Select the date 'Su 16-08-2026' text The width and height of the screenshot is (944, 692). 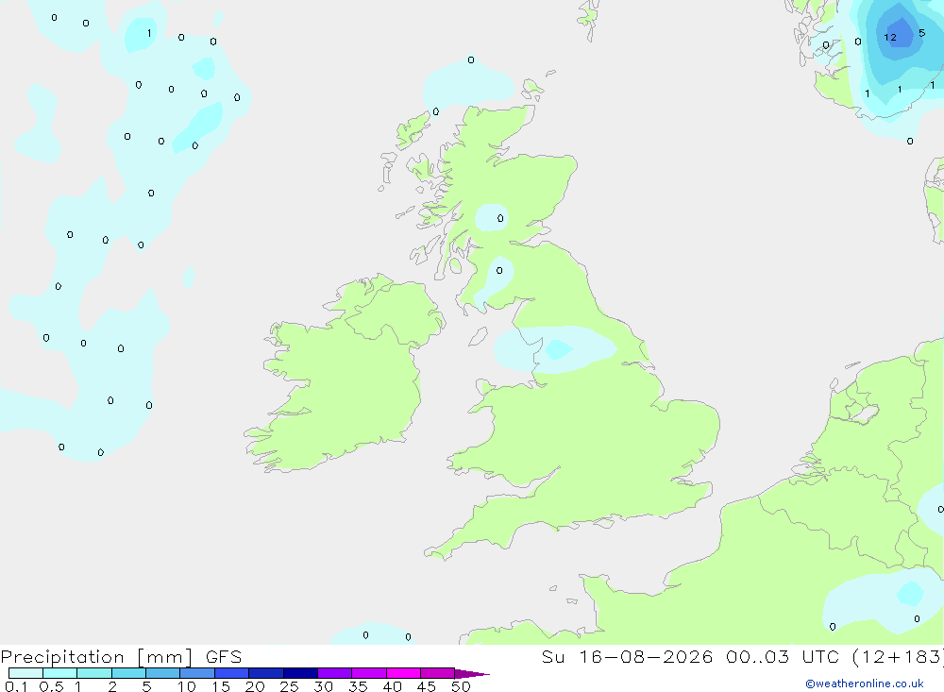click(x=627, y=656)
